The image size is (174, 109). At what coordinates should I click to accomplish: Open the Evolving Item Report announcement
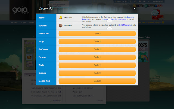point(46,92)
